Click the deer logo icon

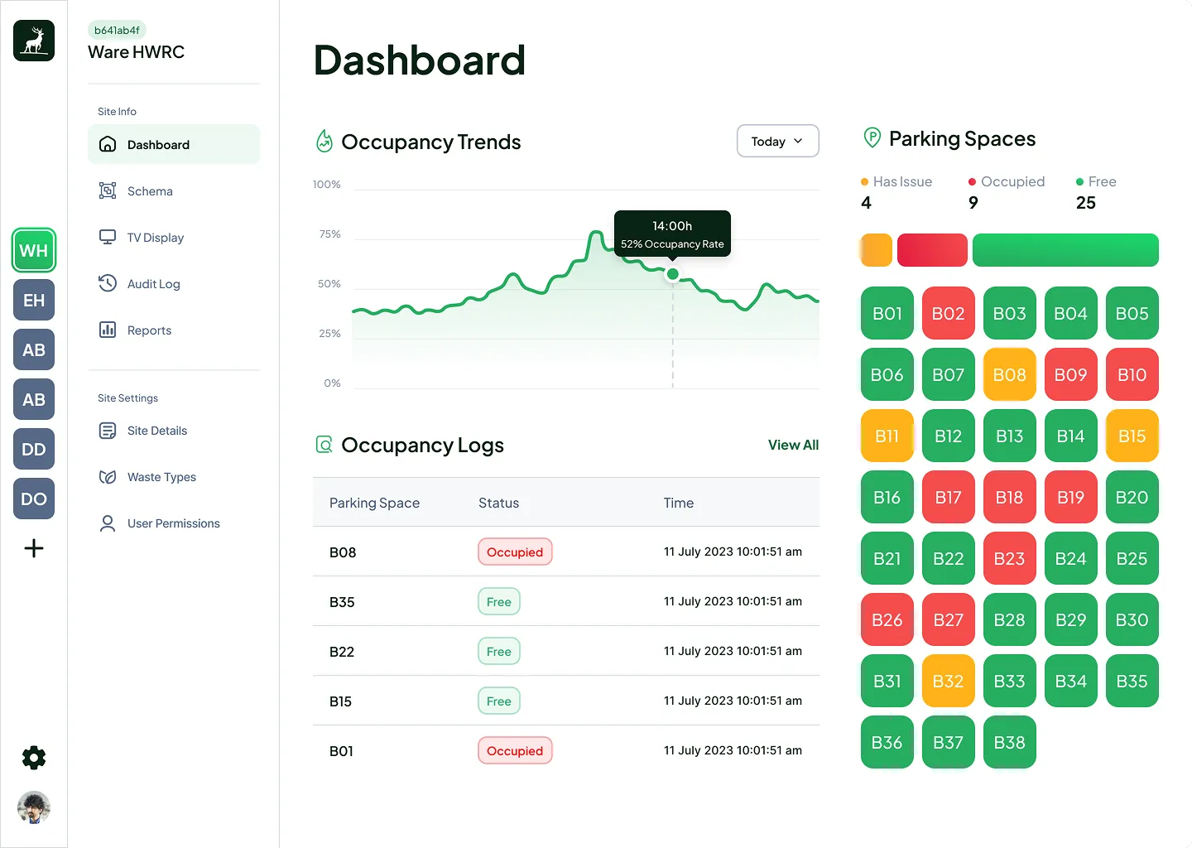[x=34, y=41]
